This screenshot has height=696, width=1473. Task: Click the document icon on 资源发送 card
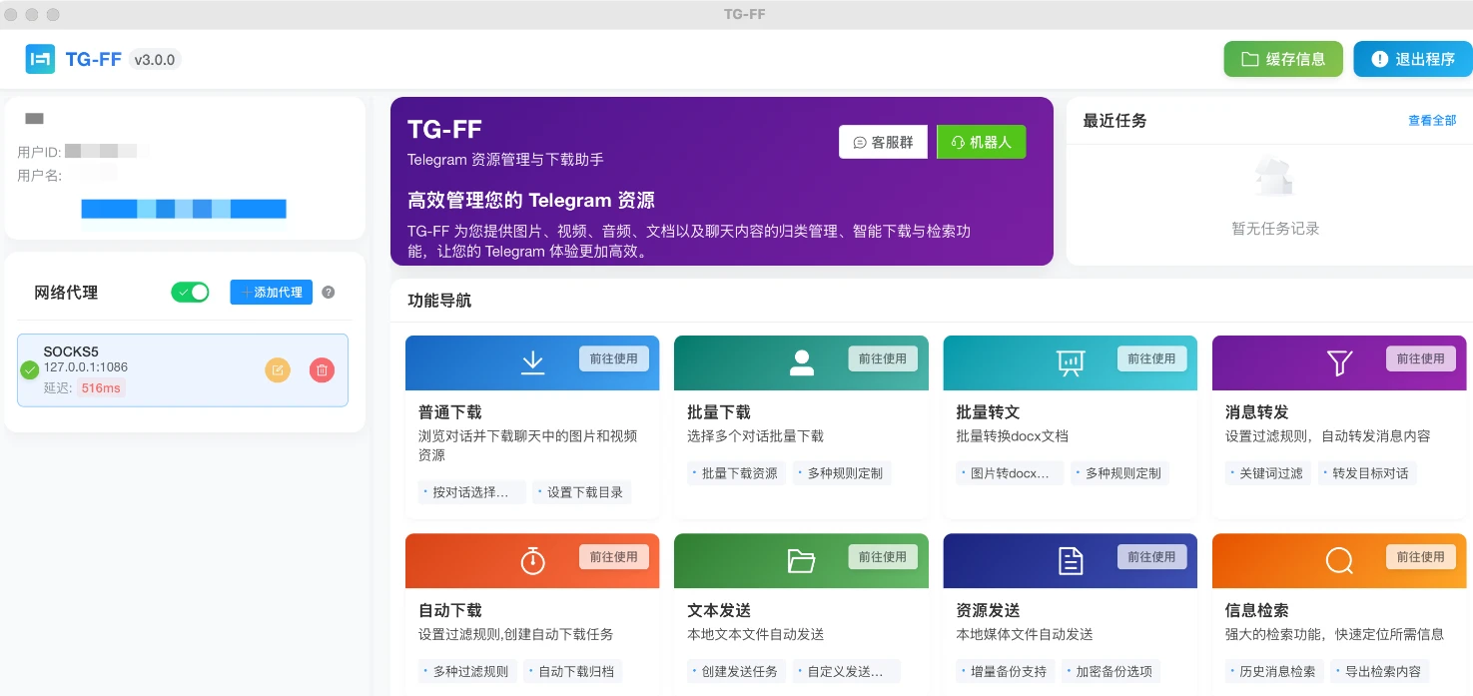click(x=1071, y=561)
